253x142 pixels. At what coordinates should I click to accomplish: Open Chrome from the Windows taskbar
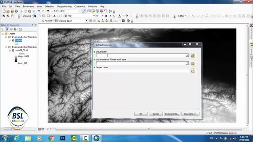51,138
